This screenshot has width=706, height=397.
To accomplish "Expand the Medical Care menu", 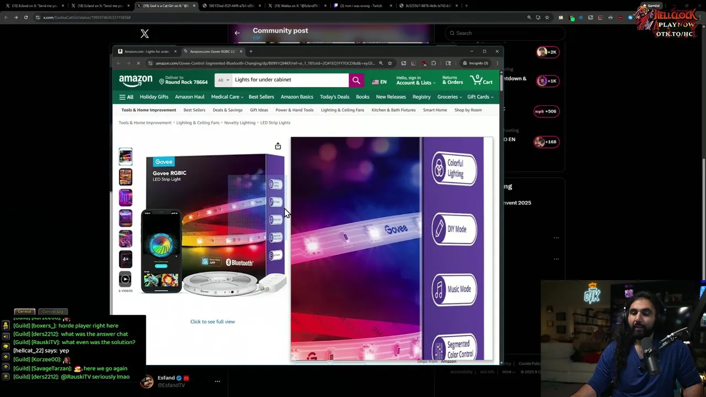I will pos(227,97).
